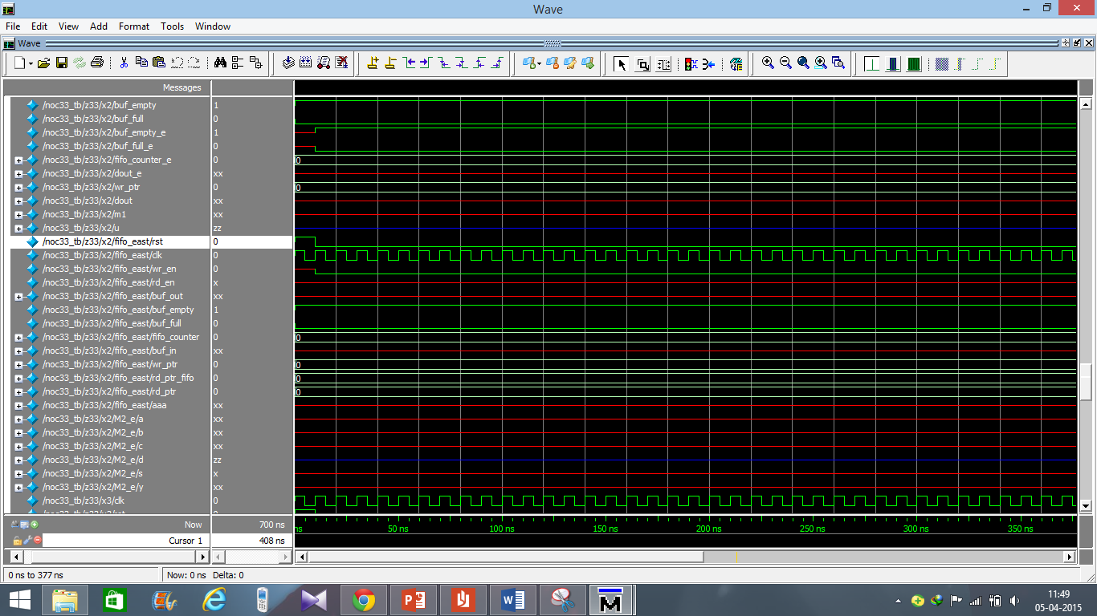The height and width of the screenshot is (616, 1097).
Task: Click Find Previous Falling Edge icon
Action: (x=444, y=63)
